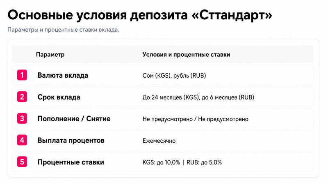This screenshot has width=328, height=185.
Task: Click the RUB: до 5,0% rate text
Action: point(204,162)
